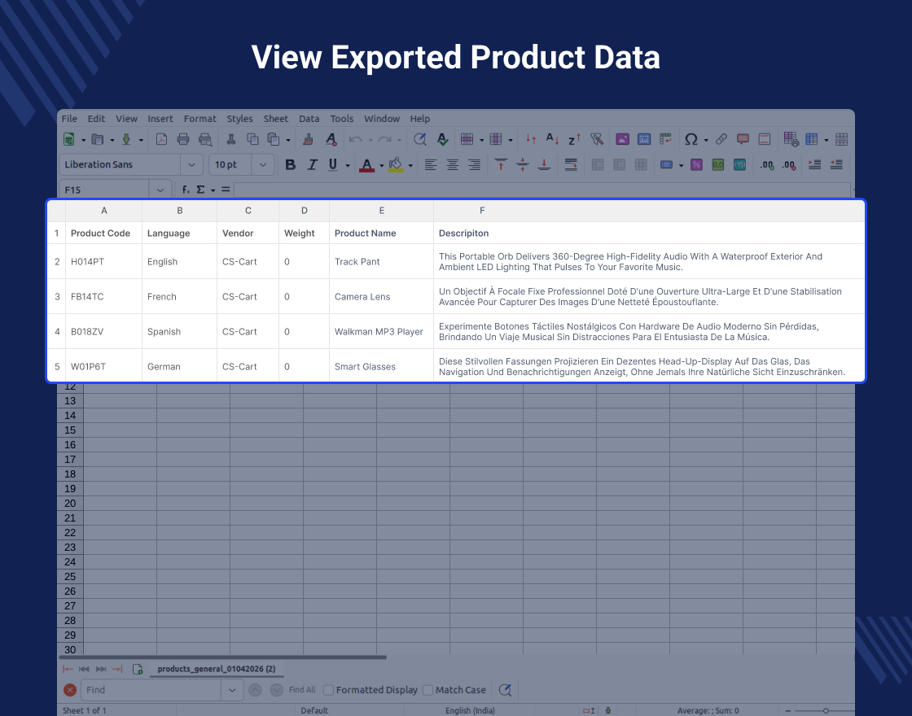This screenshot has width=912, height=716.
Task: Click the Sort icon
Action: (530, 139)
